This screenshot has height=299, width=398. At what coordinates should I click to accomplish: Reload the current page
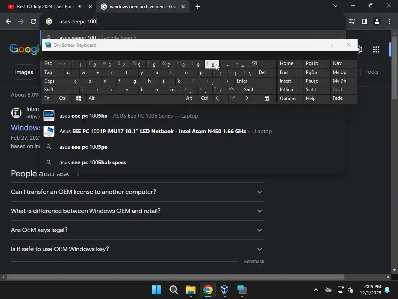click(x=33, y=21)
